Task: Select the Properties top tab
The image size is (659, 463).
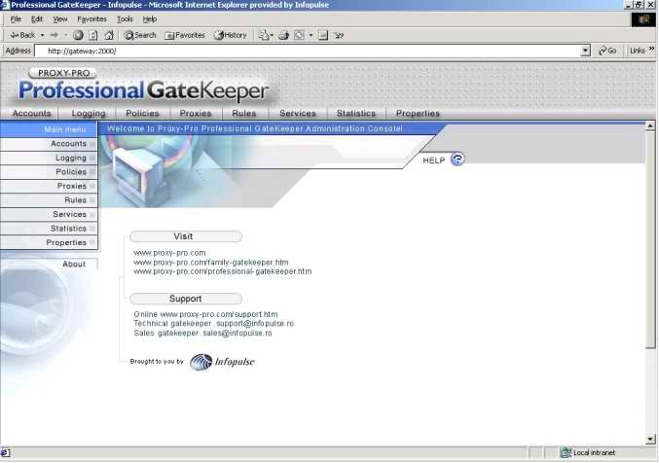Action: point(418,113)
